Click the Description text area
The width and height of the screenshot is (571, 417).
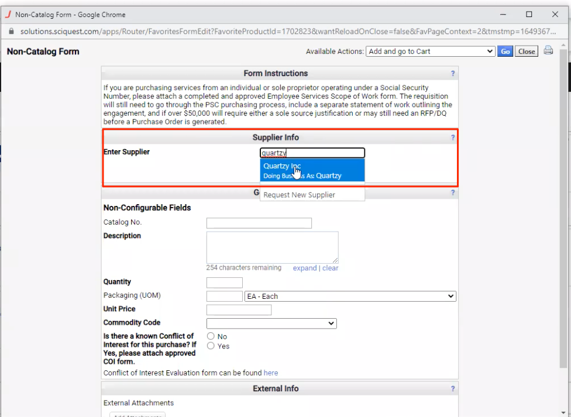click(x=273, y=247)
